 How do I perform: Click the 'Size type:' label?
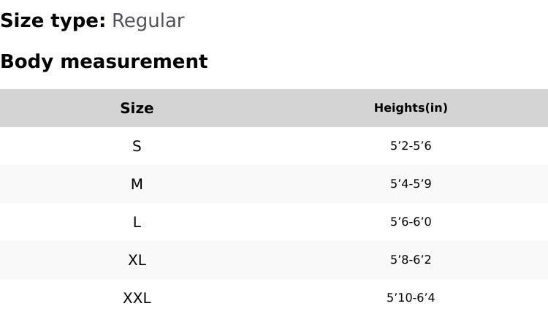coord(53,21)
